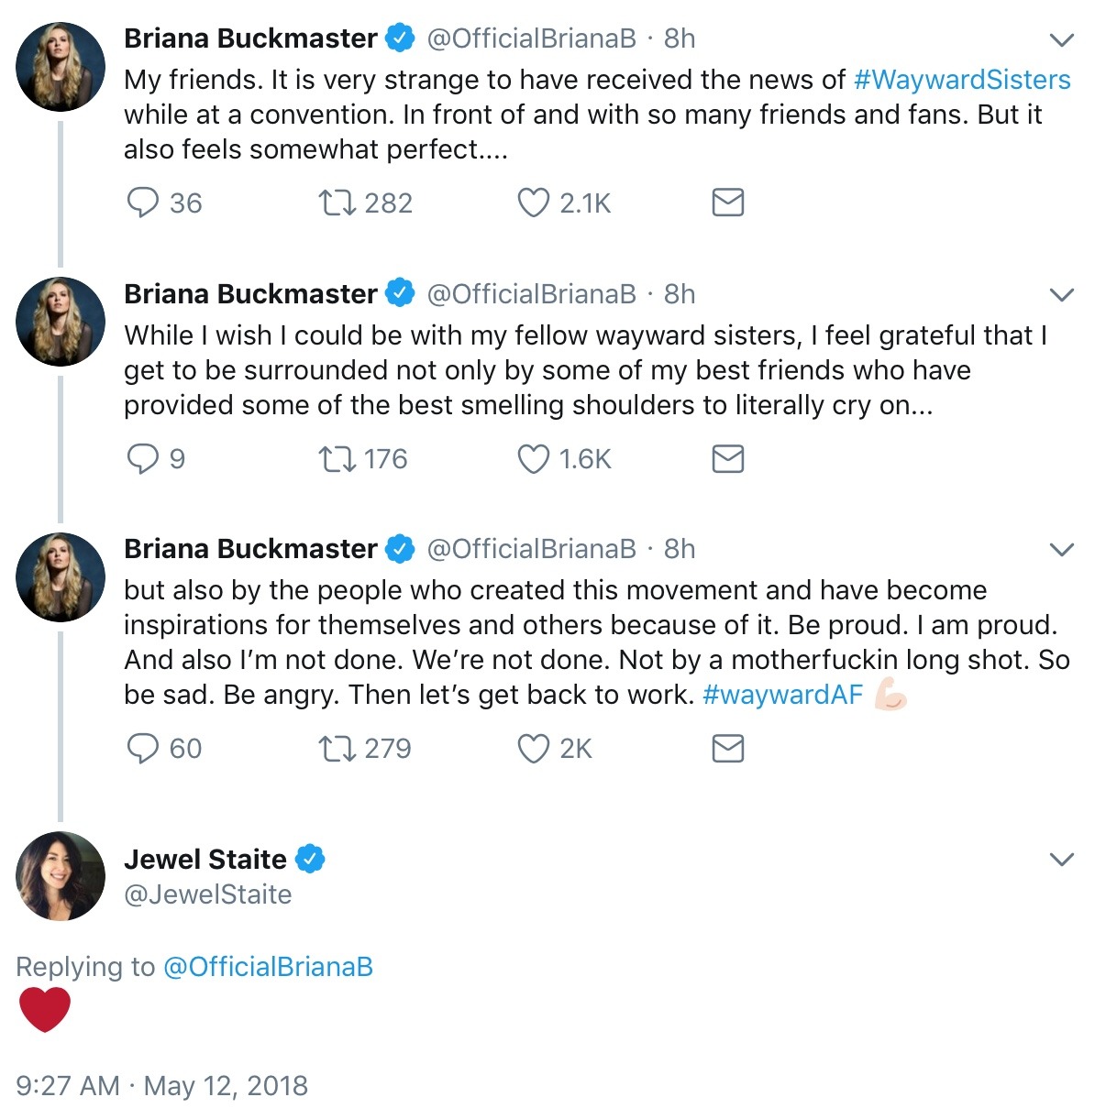Reply to the tweet with 60 replies
Image resolution: width=1095 pixels, height=1119 pixels.
point(142,749)
